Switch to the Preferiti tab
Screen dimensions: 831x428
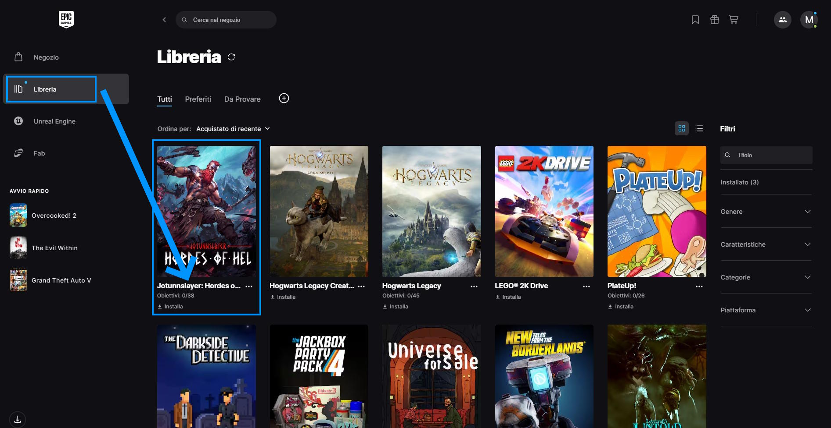click(198, 99)
